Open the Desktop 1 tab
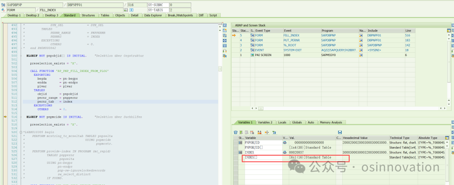The width and height of the screenshot is (454, 185). point(14,15)
